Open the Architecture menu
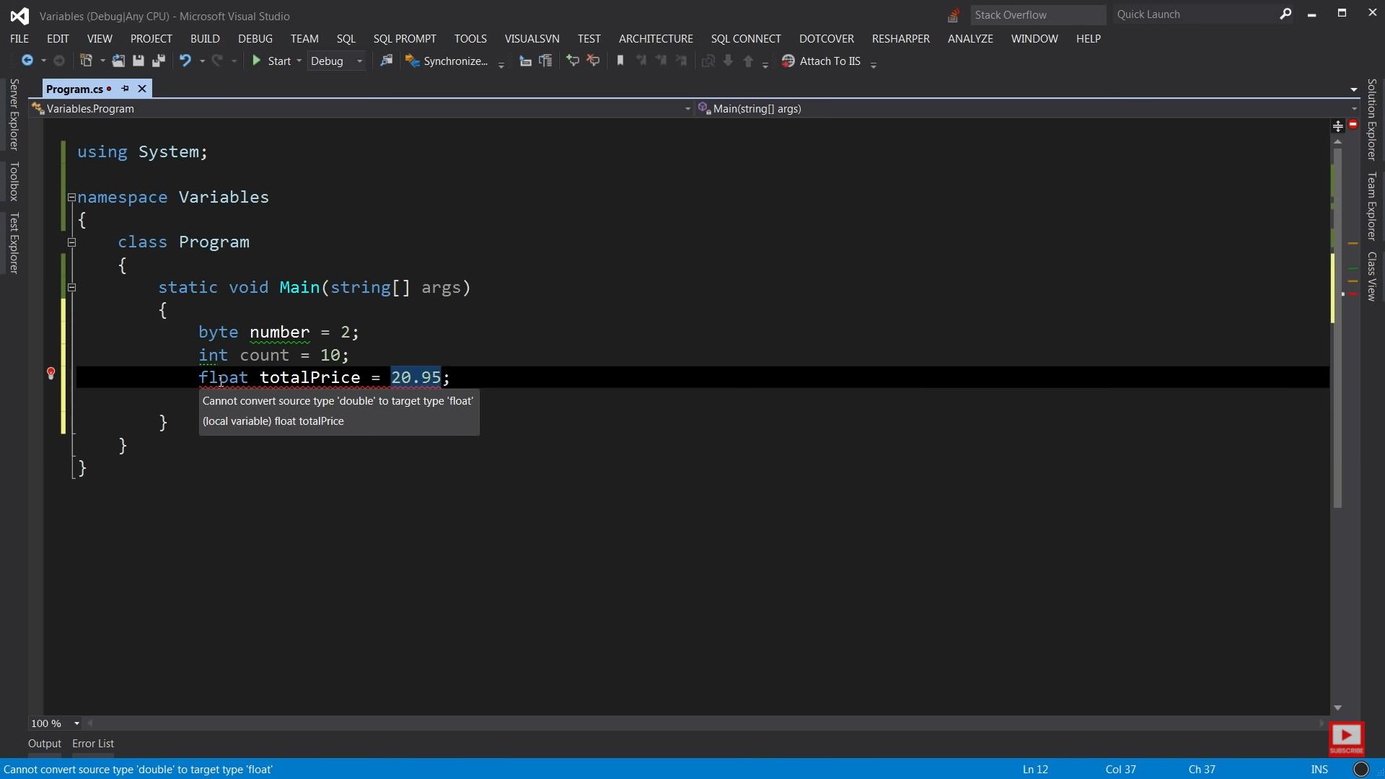Image resolution: width=1385 pixels, height=779 pixels. point(656,39)
